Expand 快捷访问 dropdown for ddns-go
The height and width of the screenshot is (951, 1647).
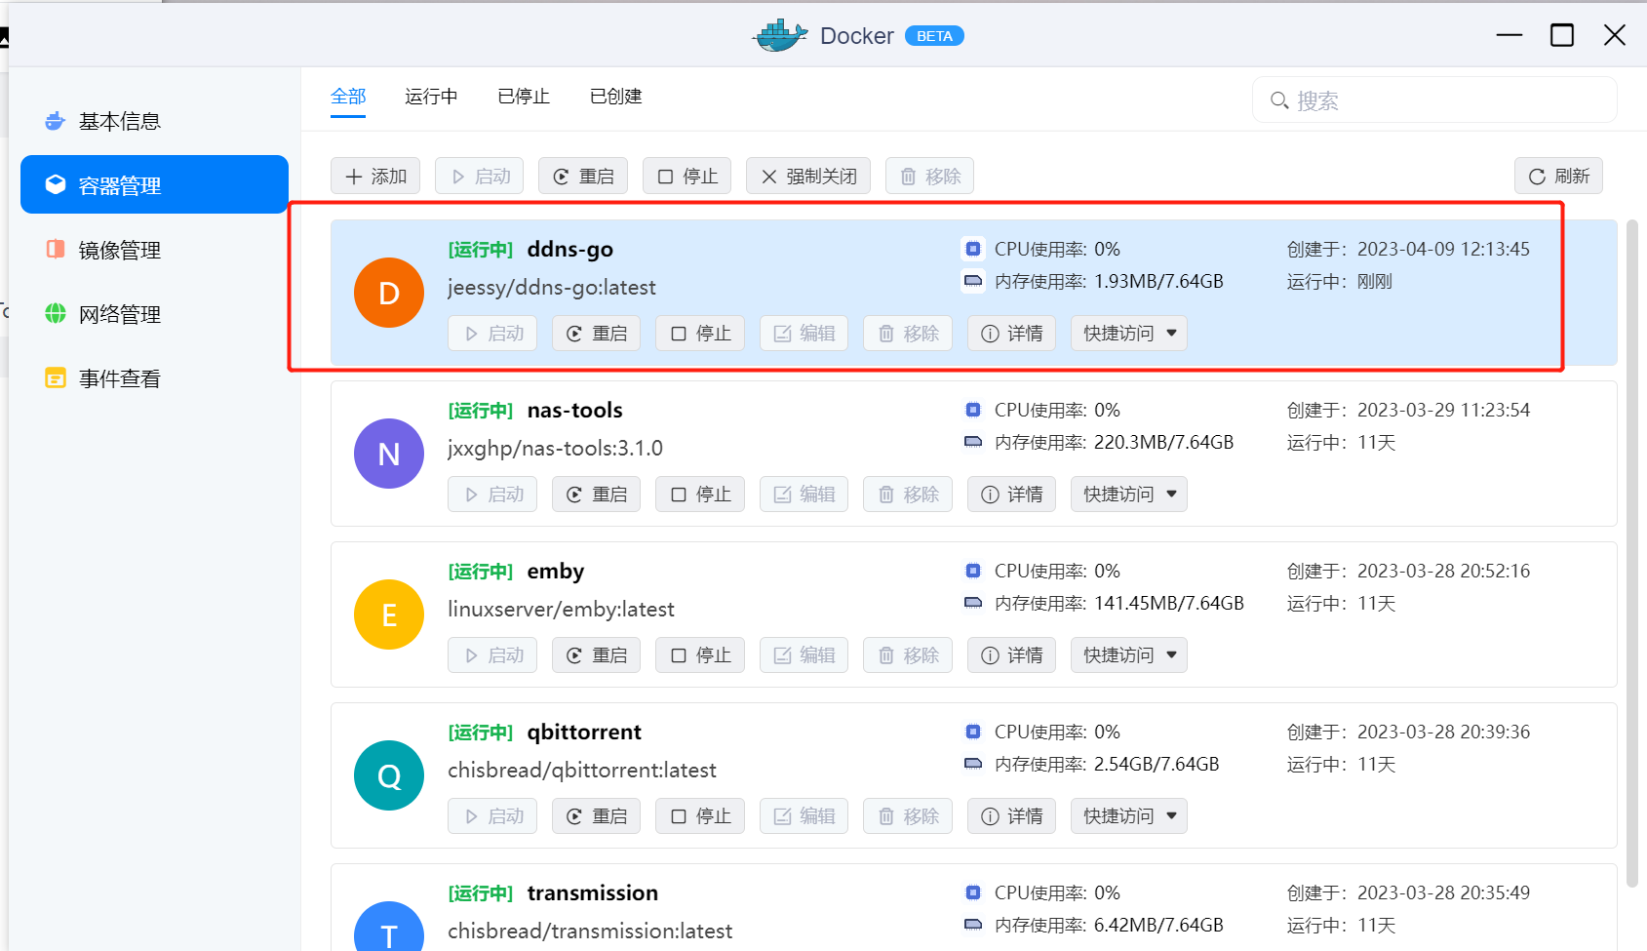[x=1129, y=334]
